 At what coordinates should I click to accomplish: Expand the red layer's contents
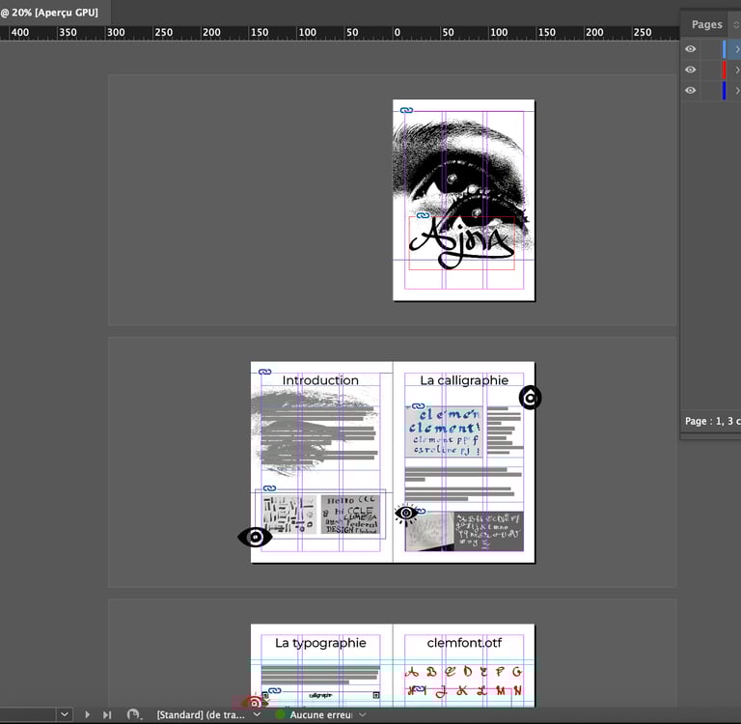pos(736,70)
